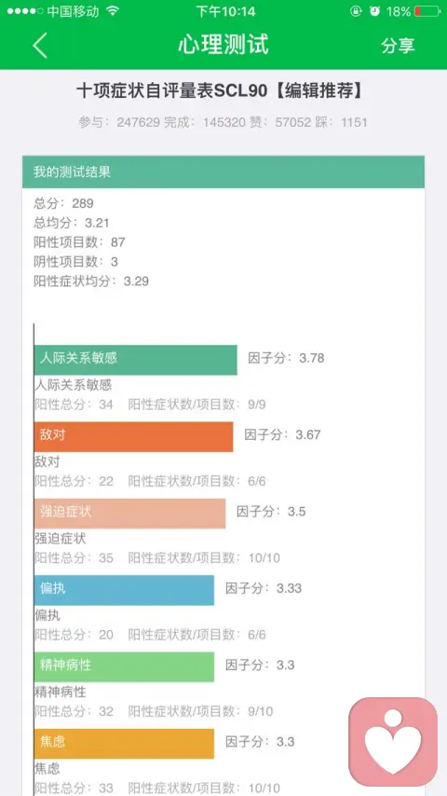Tap the rotation lock status icon
This screenshot has width=447, height=796.
click(x=356, y=11)
